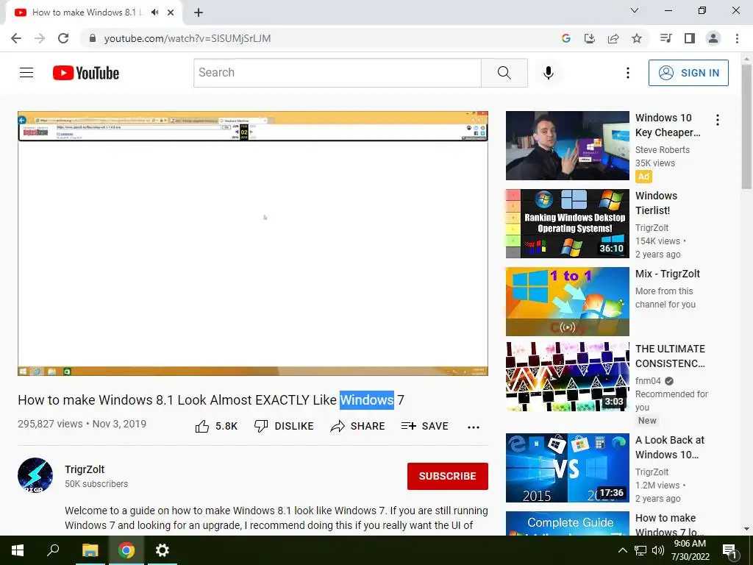Go forward in Chrome
The width and height of the screenshot is (753, 565).
40,38
